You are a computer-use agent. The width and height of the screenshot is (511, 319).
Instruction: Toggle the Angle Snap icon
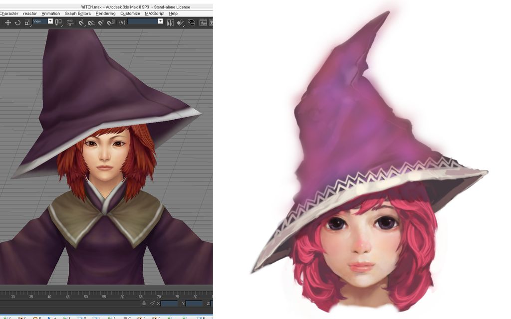tap(91, 22)
